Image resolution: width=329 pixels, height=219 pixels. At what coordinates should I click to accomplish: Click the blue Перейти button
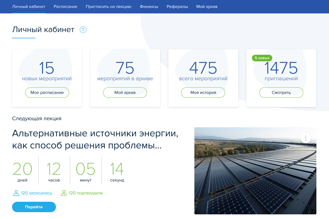click(34, 207)
